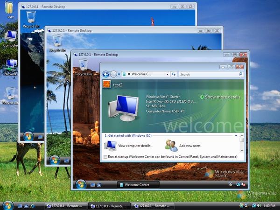Open Start orb in front Remote Desktop window
Screen dimensions: 280x210
(x=81, y=184)
